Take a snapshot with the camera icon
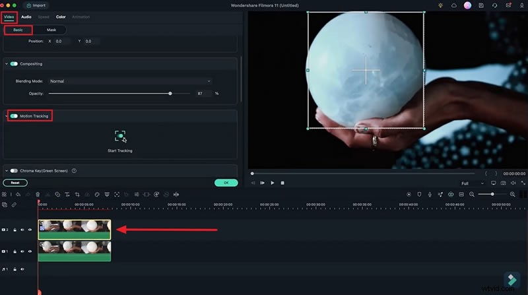The height and width of the screenshot is (295, 528). tap(503, 183)
